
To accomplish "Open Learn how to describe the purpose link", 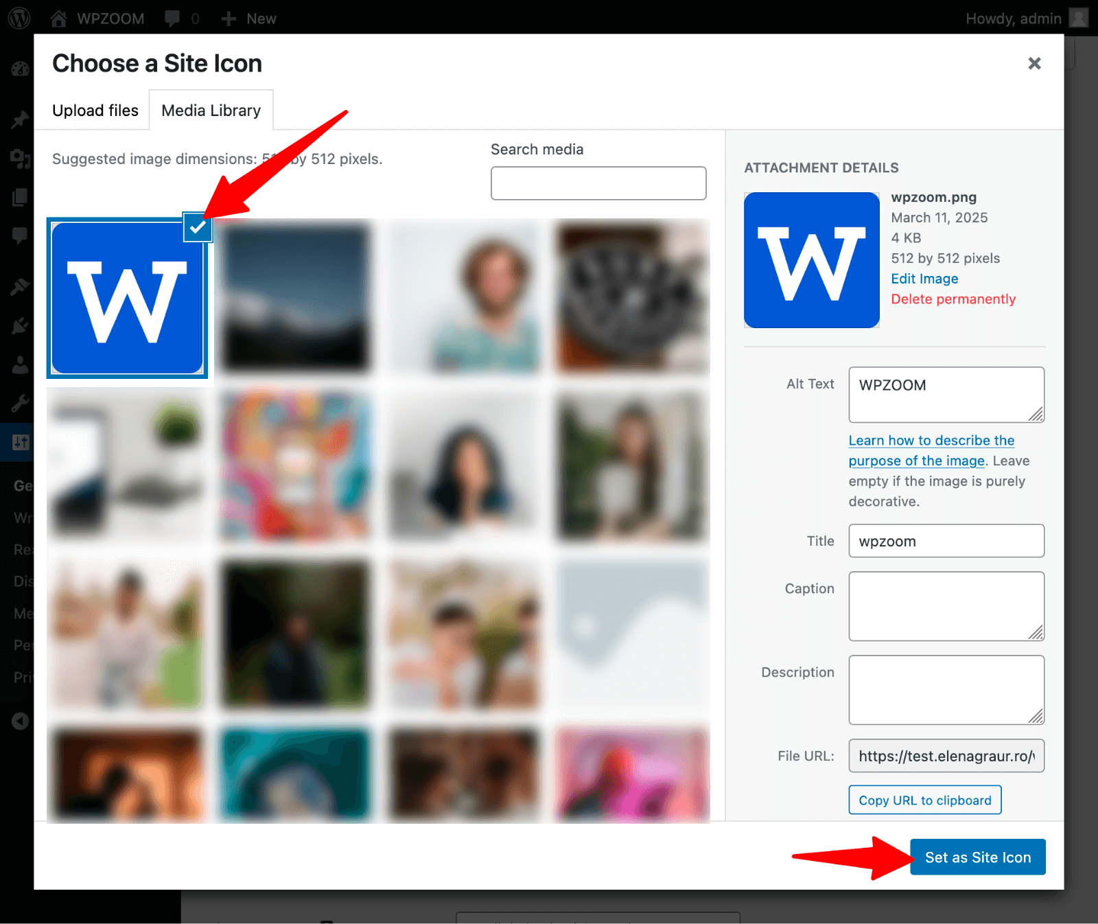I will [931, 450].
